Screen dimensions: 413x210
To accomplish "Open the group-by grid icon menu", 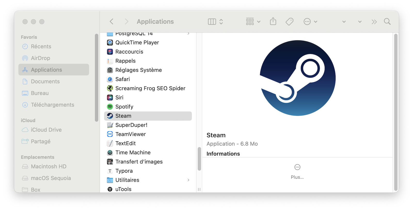I will (253, 22).
